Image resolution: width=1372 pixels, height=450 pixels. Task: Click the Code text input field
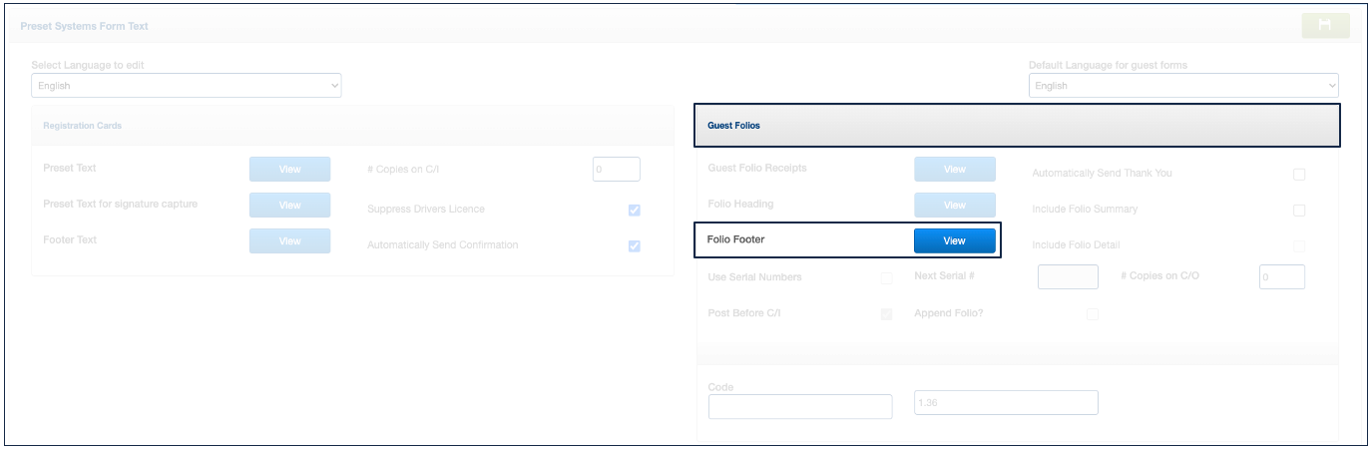[x=799, y=407]
